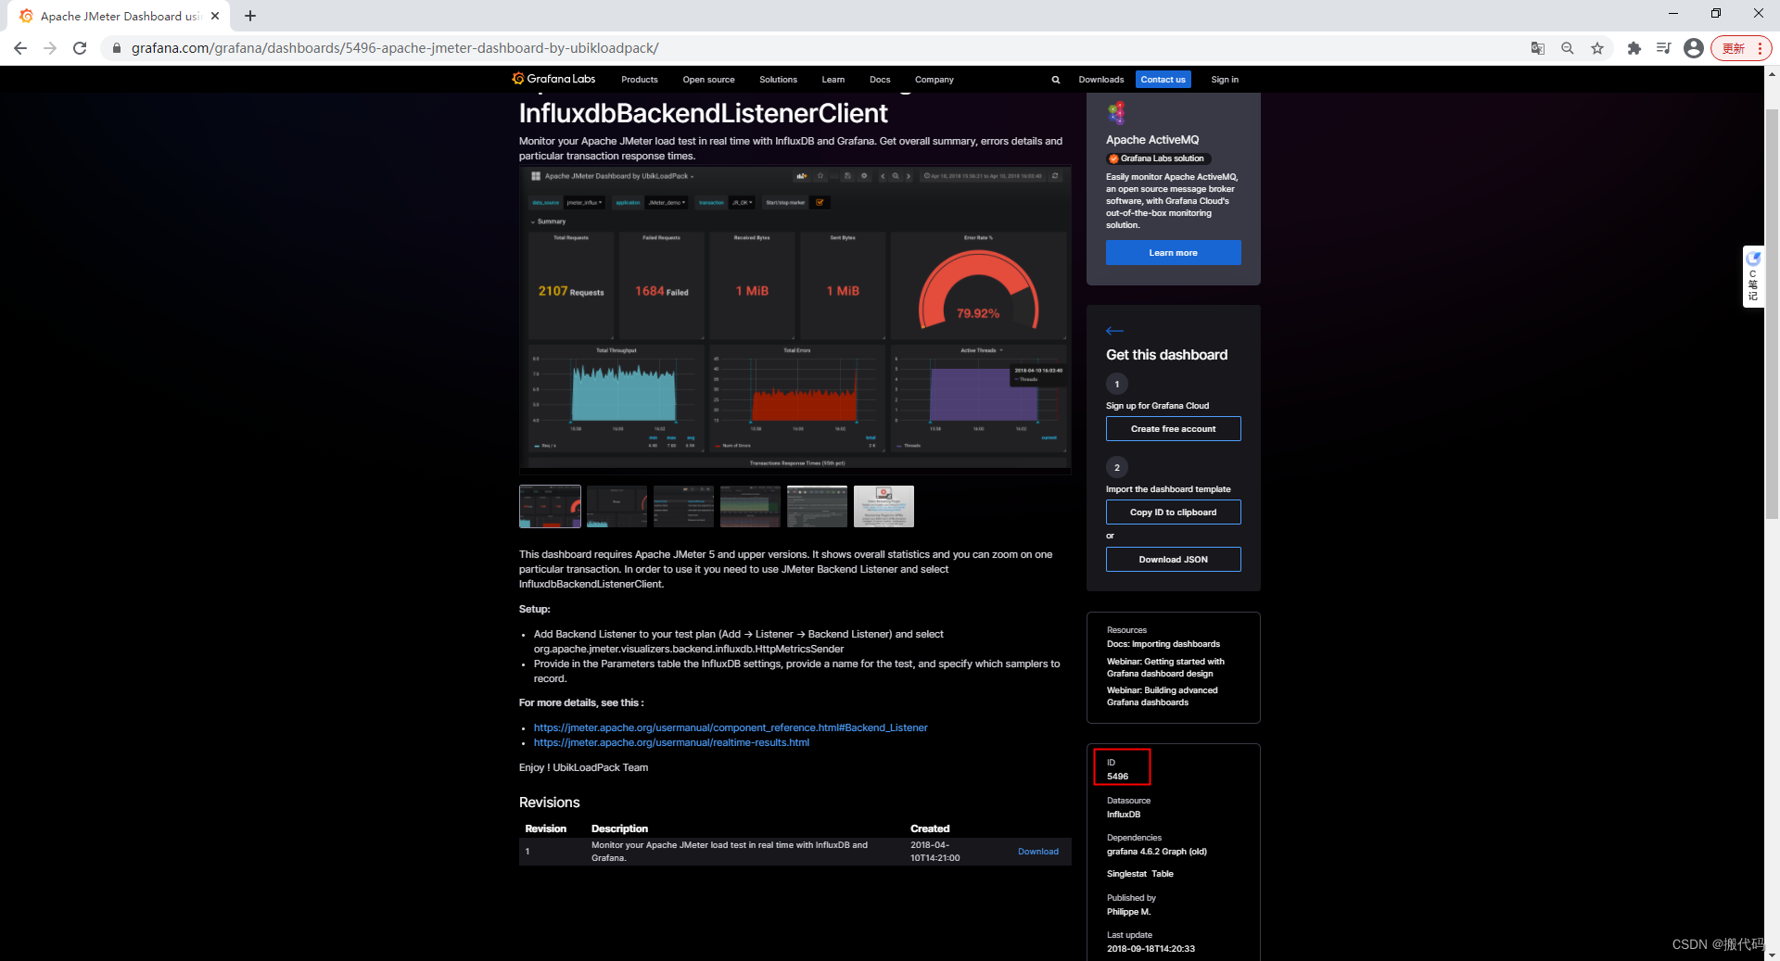The height and width of the screenshot is (961, 1780).
Task: Click the main dashboard preview image
Action: click(795, 320)
